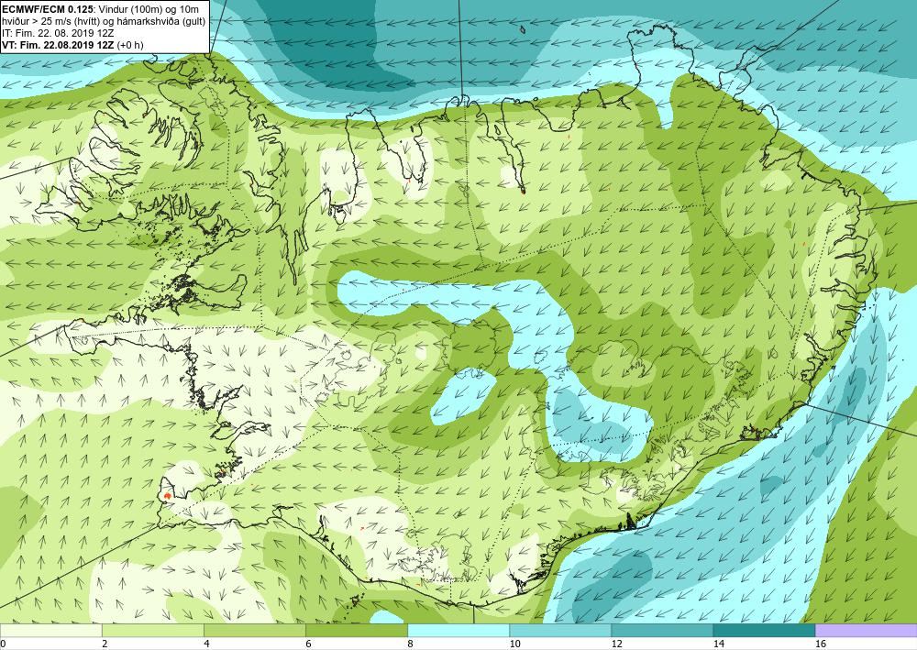Choose the 10–12 m/s light teal legend swatch
Image resolution: width=917 pixels, height=650 pixels.
click(x=560, y=631)
